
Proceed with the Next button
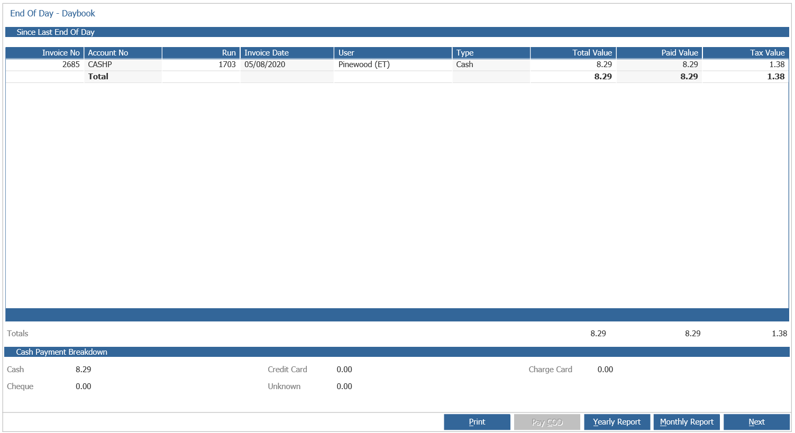pos(756,422)
